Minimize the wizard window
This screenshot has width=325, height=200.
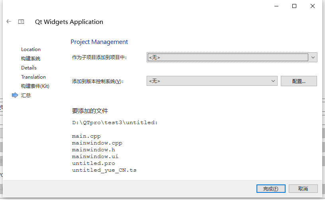(x=276, y=6)
